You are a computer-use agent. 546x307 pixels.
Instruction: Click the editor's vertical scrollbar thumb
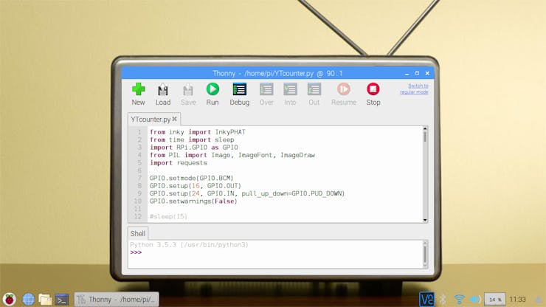click(425, 137)
